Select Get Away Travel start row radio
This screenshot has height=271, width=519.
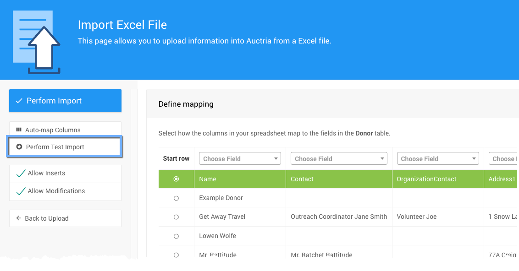point(176,217)
